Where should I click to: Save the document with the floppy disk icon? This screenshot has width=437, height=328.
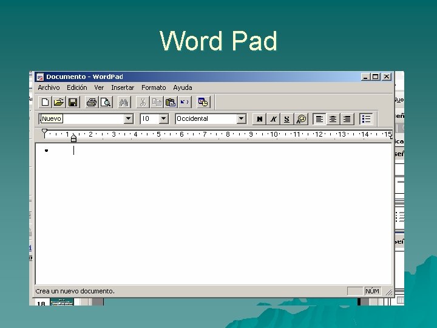pos(73,102)
